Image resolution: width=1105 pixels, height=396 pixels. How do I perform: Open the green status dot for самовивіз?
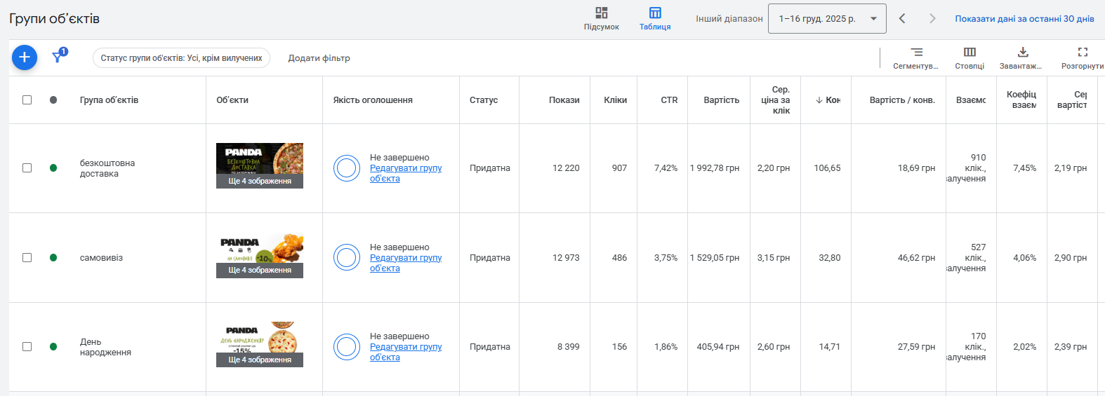point(53,257)
